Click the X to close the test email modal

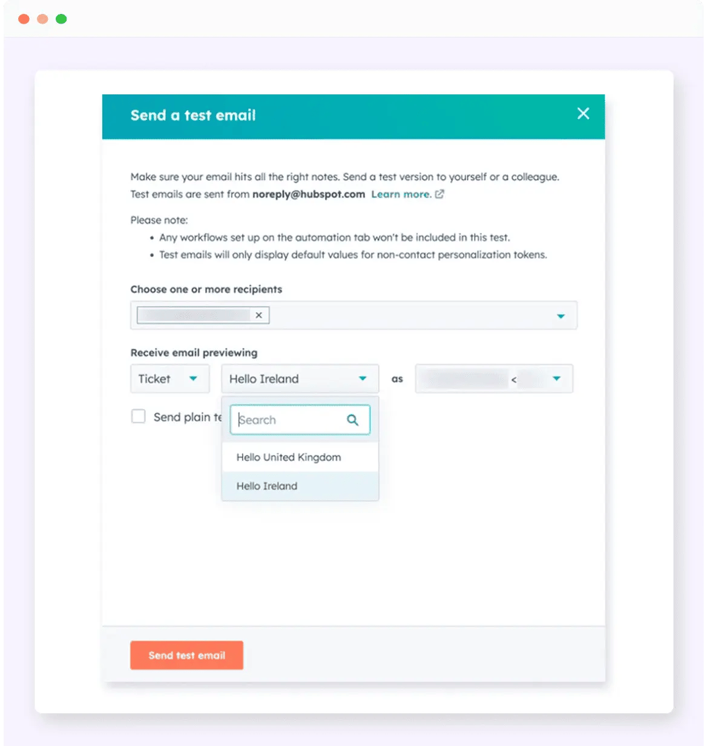tap(583, 113)
